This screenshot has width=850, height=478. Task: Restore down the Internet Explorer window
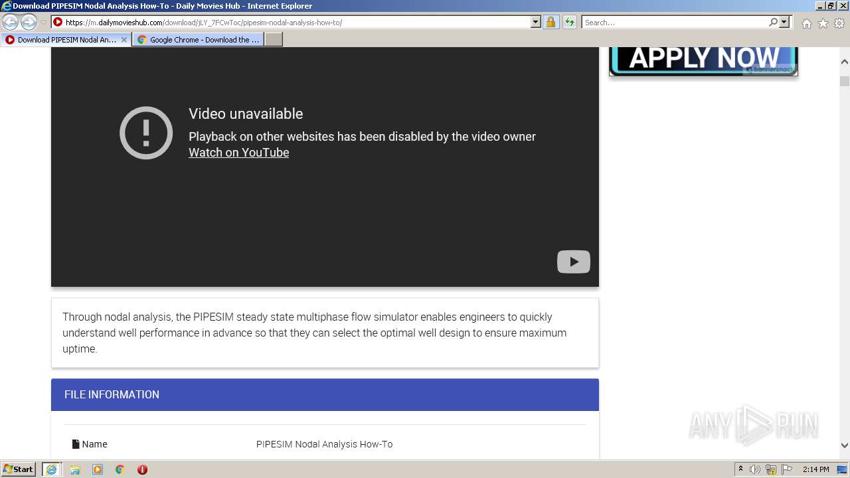[x=831, y=6]
